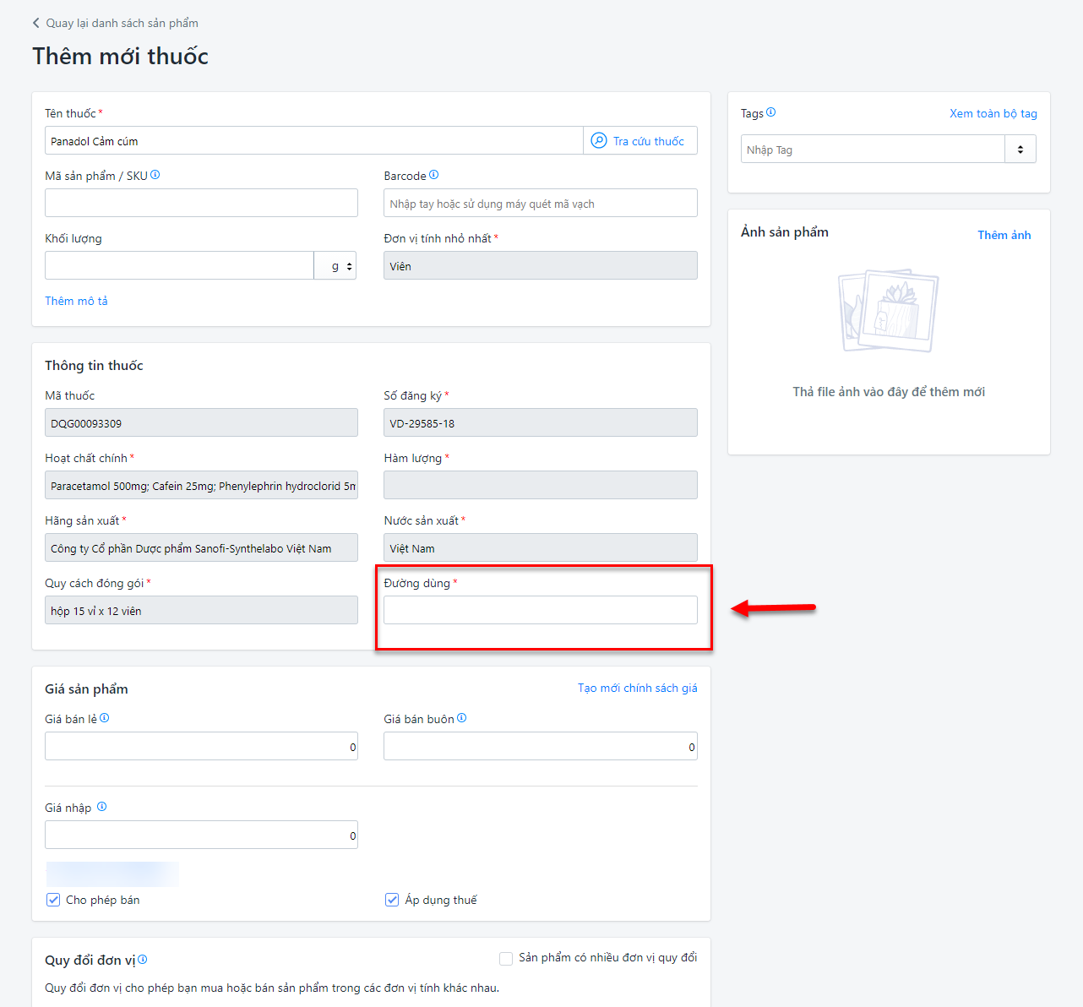Click the info icon next to Tags
The height and width of the screenshot is (1007, 1083).
pyautogui.click(x=770, y=112)
